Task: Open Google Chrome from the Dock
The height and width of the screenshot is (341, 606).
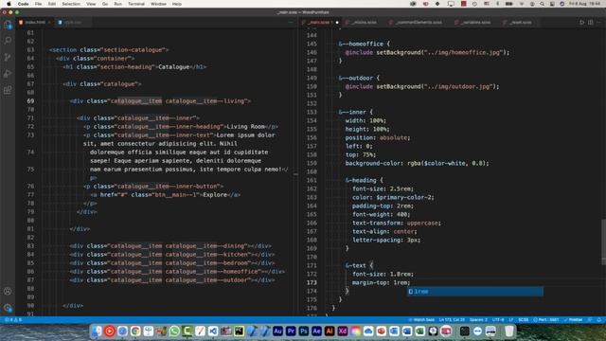Action: (135, 331)
